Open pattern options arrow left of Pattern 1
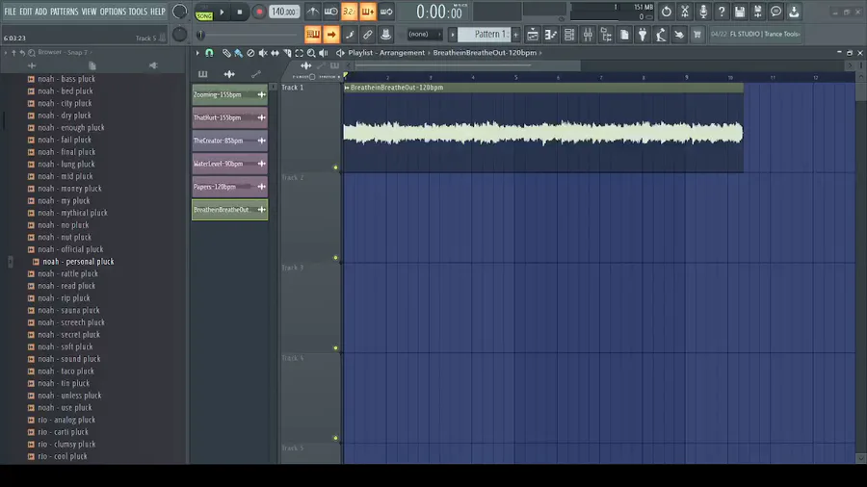Image resolution: width=867 pixels, height=487 pixels. 453,35
